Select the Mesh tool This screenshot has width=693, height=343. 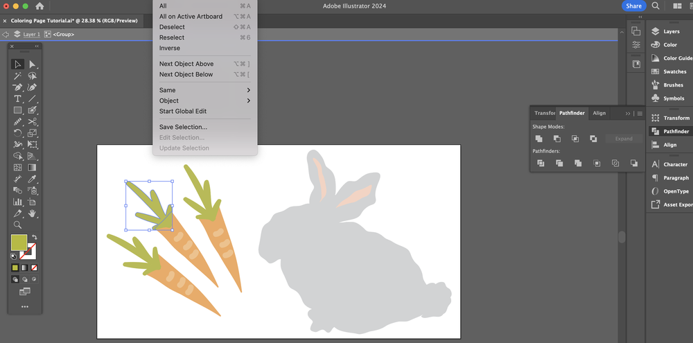click(18, 168)
